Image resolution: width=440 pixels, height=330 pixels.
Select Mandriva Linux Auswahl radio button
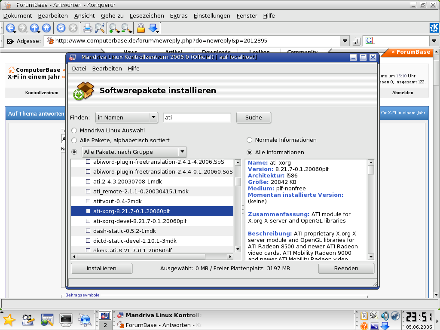click(74, 131)
